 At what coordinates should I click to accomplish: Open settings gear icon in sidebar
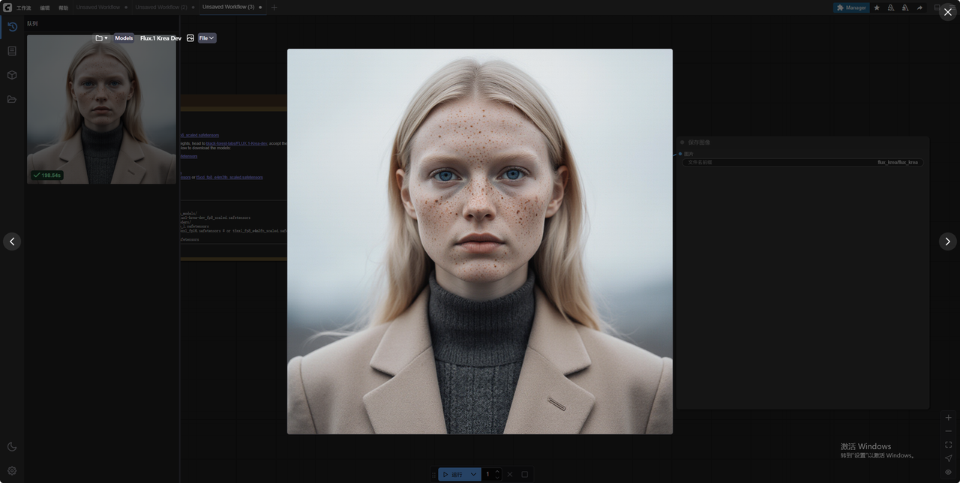[x=12, y=471]
